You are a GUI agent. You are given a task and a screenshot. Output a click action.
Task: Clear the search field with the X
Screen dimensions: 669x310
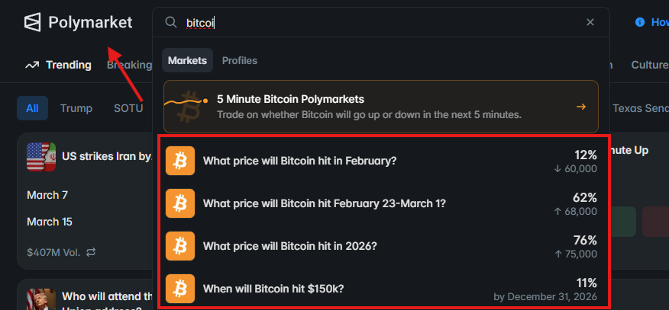(590, 23)
